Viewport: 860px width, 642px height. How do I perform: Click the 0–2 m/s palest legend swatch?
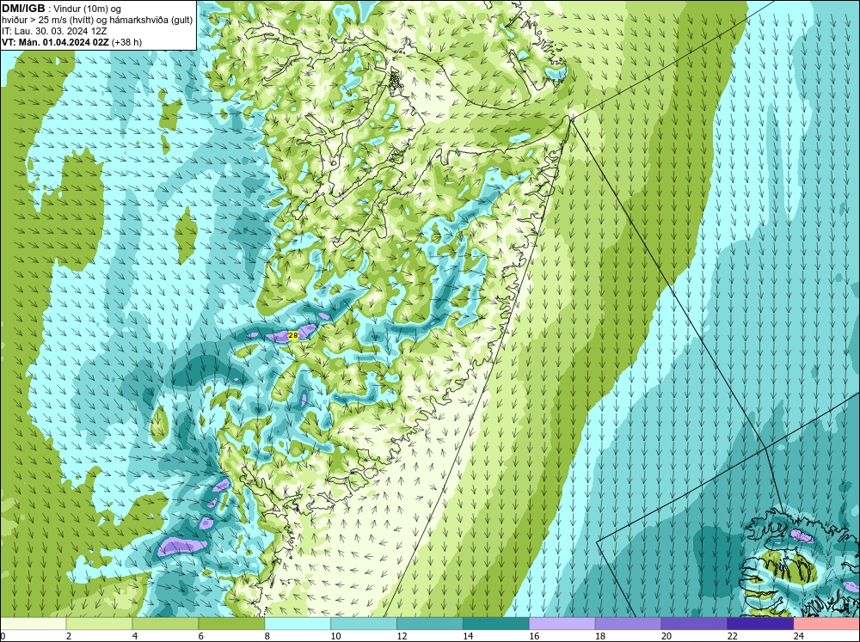pos(33,623)
